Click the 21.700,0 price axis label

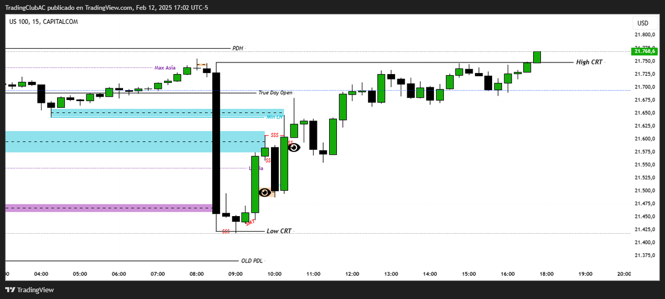coord(646,87)
